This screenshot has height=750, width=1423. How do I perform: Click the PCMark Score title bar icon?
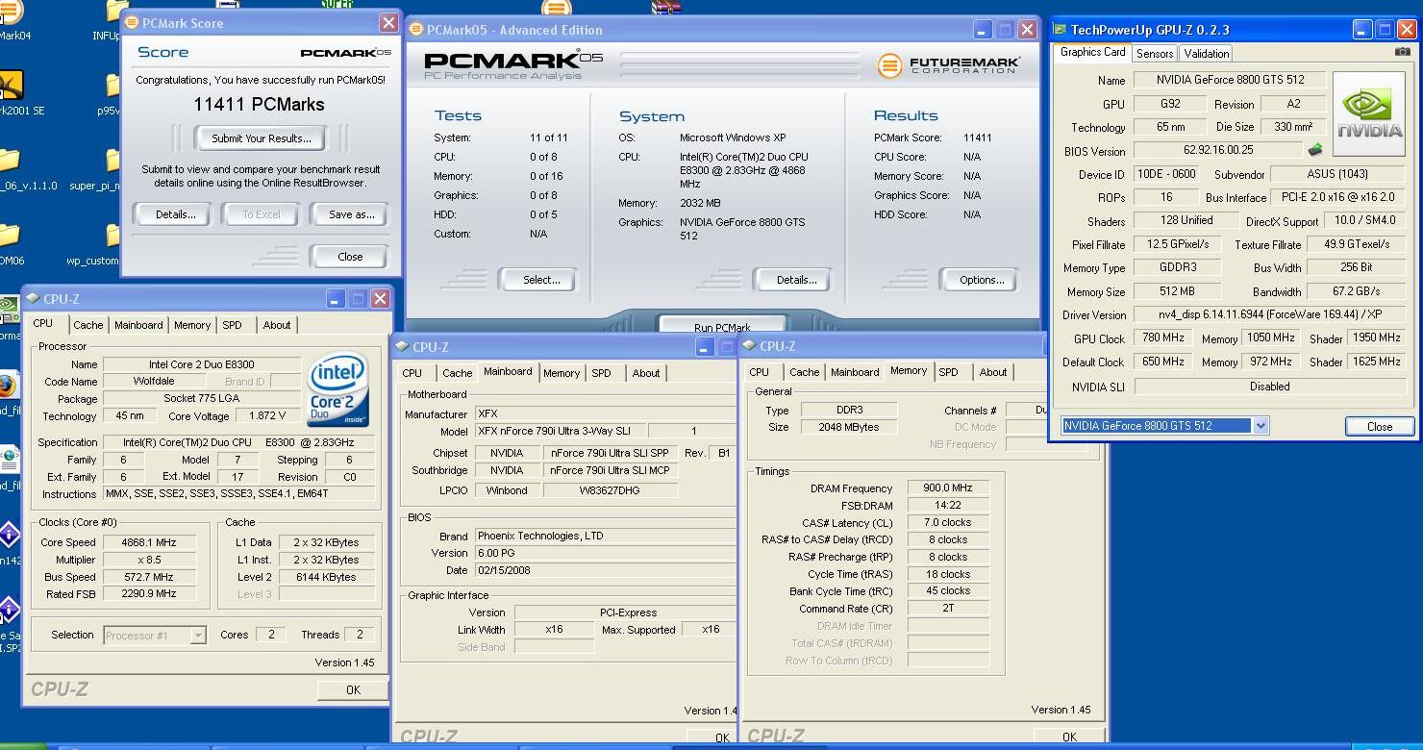pyautogui.click(x=132, y=23)
